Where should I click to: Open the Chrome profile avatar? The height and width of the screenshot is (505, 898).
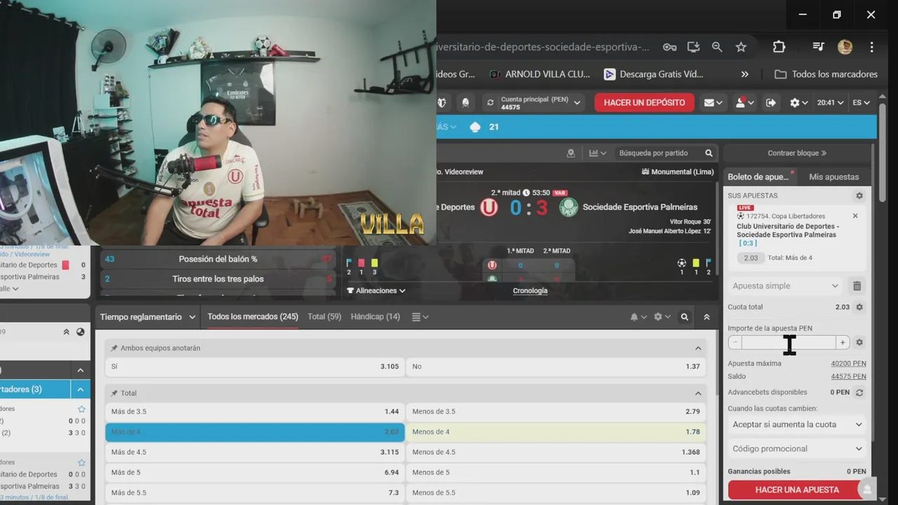[x=845, y=47]
